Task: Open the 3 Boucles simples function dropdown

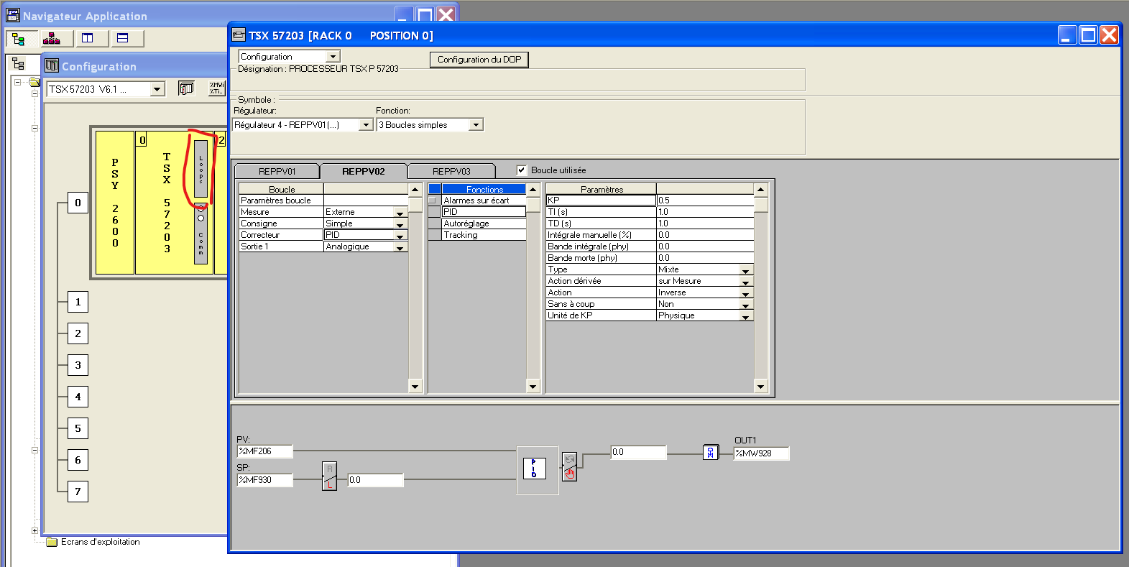Action: pos(475,125)
